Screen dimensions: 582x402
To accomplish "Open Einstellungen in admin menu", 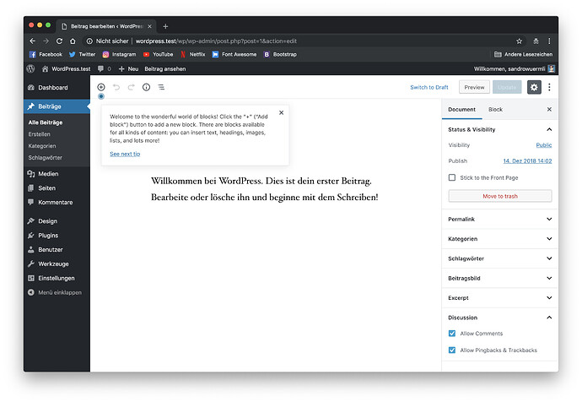I will pyautogui.click(x=57, y=279).
